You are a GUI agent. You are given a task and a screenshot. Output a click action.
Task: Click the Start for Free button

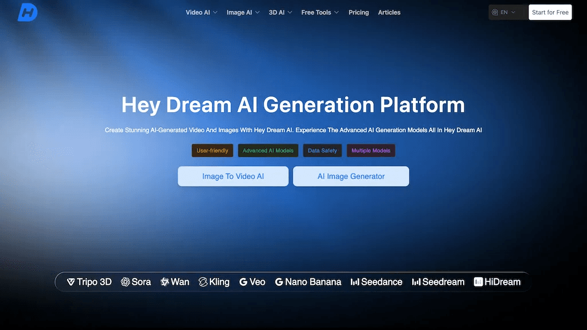coord(550,13)
